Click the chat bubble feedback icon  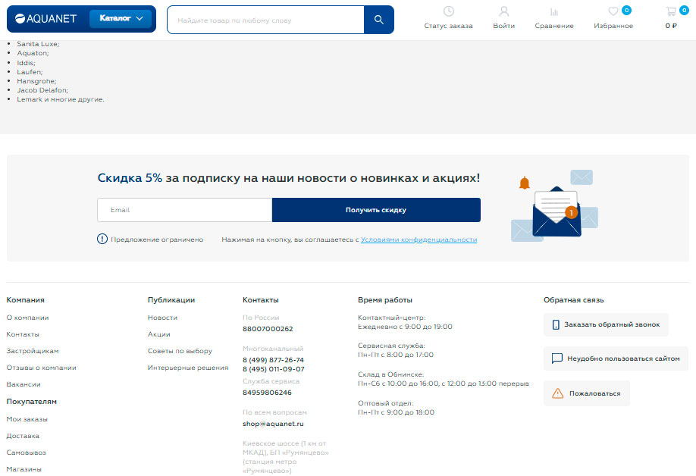click(x=557, y=359)
